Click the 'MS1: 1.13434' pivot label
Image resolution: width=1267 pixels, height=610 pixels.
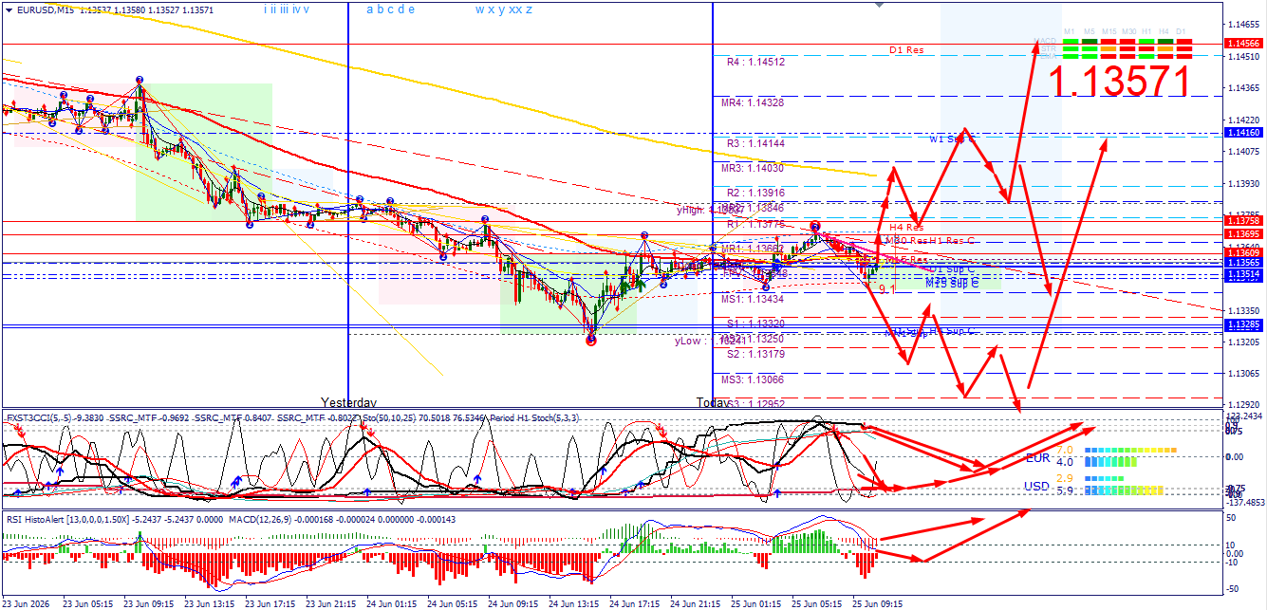[x=753, y=299]
